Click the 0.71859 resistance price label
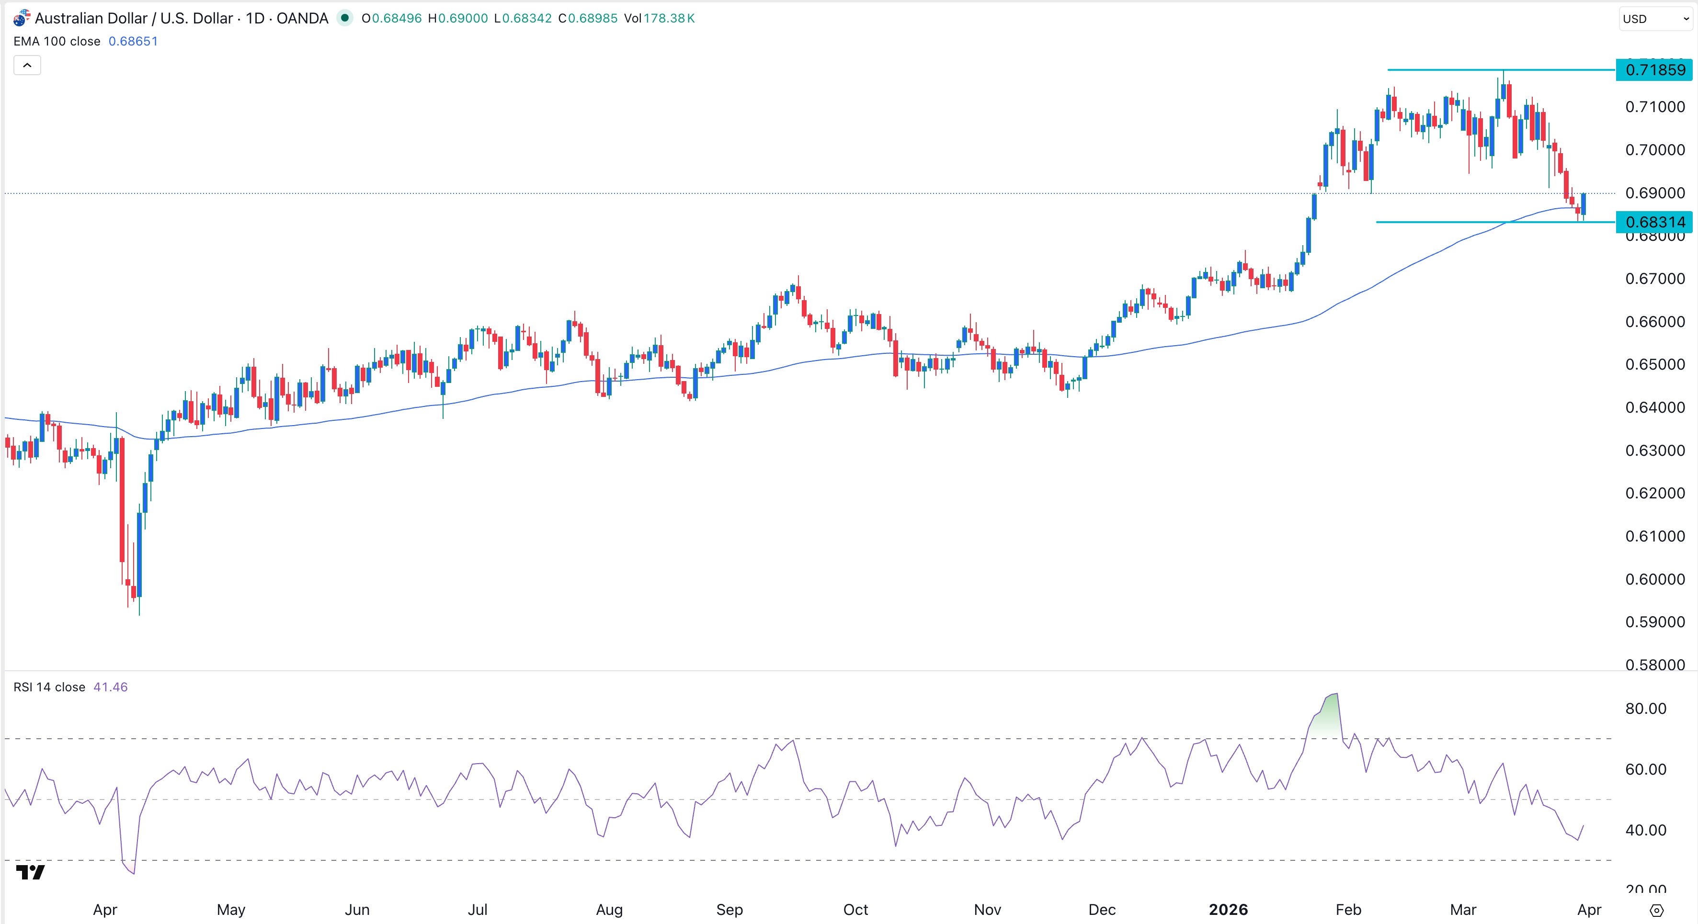Screen dimensions: 1698x924 pos(1654,70)
